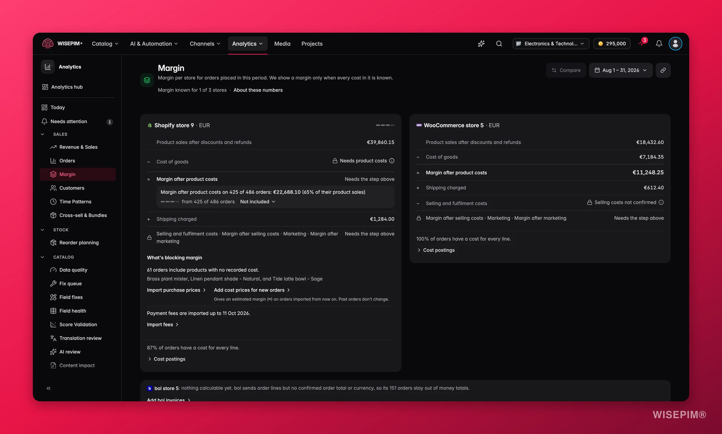The height and width of the screenshot is (434, 722).
Task: Open Fix queue in sidebar
Action: tap(78, 284)
